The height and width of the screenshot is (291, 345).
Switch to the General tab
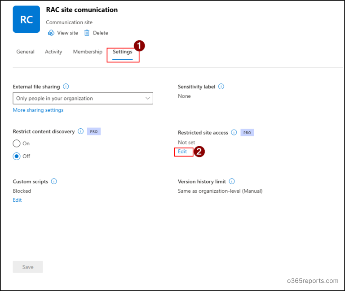pos(25,52)
